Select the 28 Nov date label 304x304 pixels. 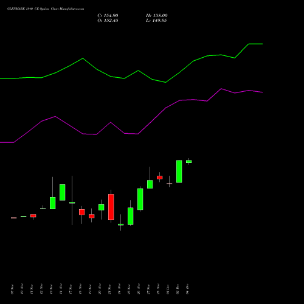pyautogui.click(x=158, y=289)
